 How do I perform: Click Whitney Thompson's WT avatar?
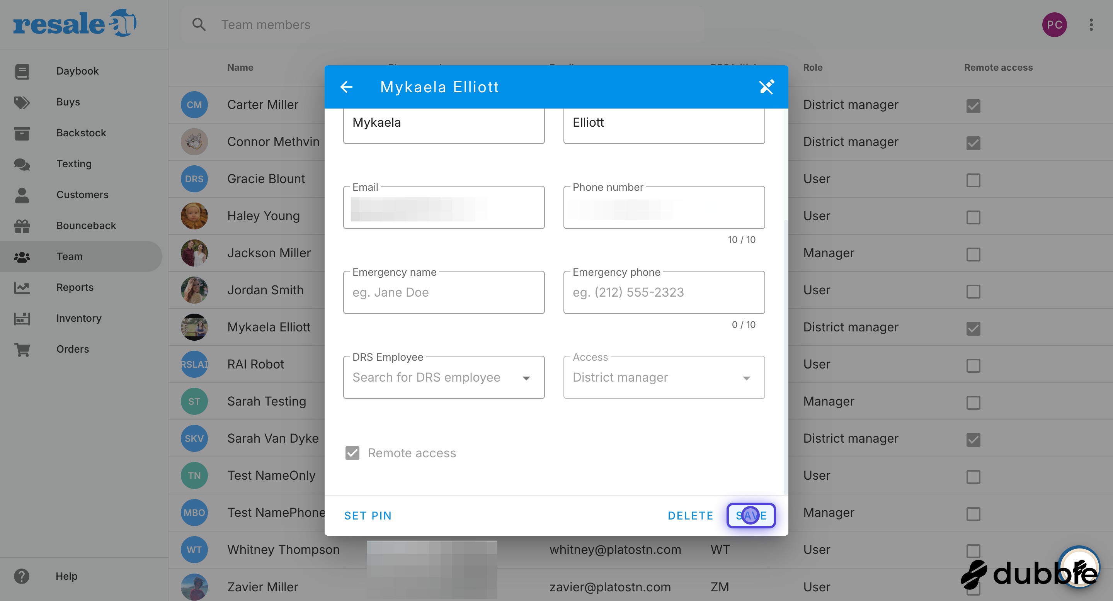tap(194, 550)
